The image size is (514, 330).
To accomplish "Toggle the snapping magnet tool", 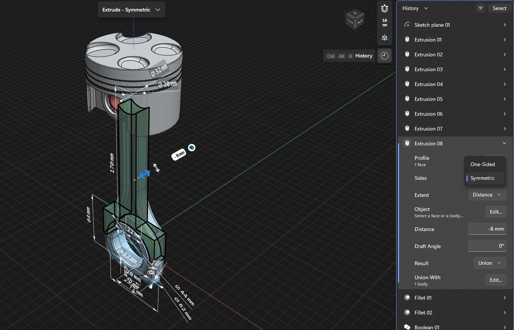I will click(x=384, y=8).
